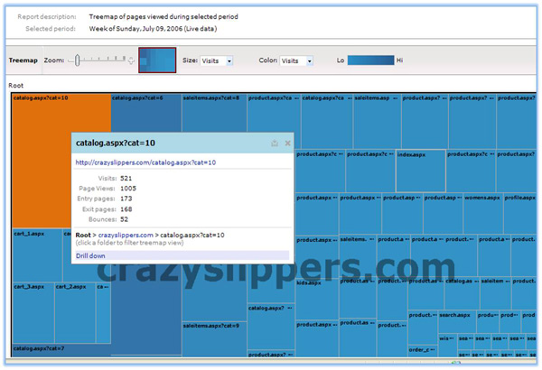The height and width of the screenshot is (370, 542).
Task: Click the pin icon in the popup header
Action: (275, 143)
